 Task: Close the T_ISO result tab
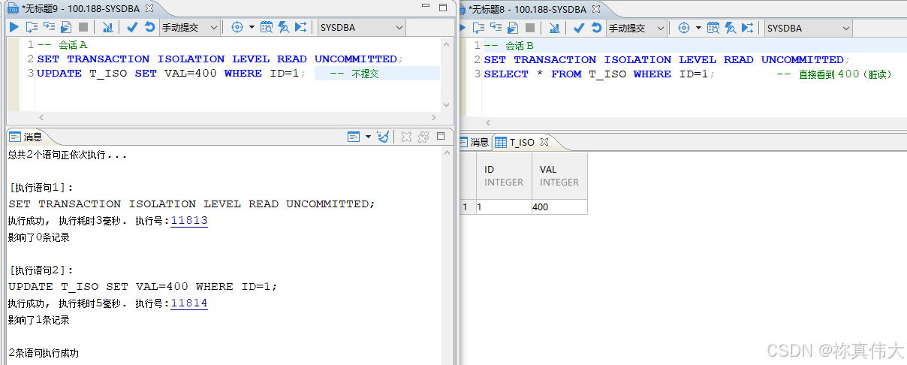tap(544, 142)
